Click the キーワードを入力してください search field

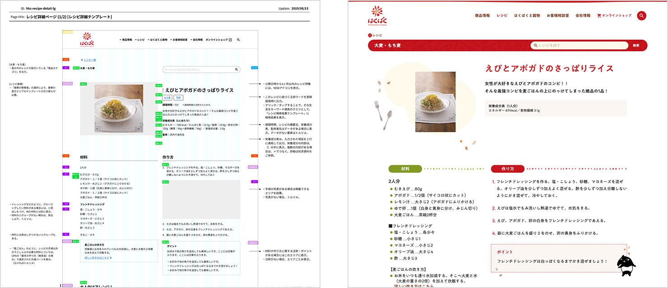tap(201, 70)
